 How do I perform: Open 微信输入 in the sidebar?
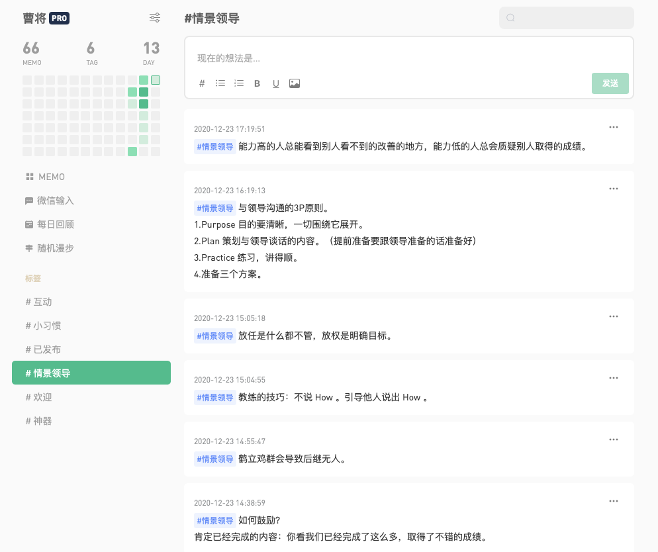pos(50,201)
